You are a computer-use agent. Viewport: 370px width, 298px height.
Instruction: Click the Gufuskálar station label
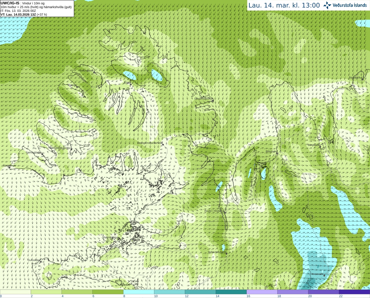(34, 260)
